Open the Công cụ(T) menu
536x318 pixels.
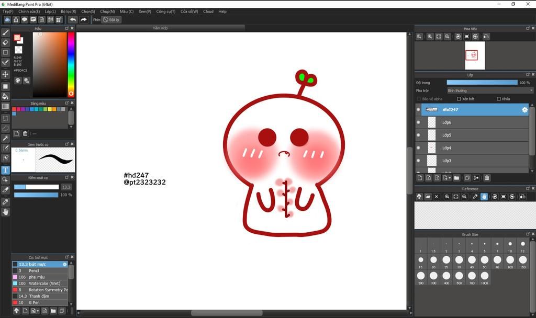tap(166, 12)
